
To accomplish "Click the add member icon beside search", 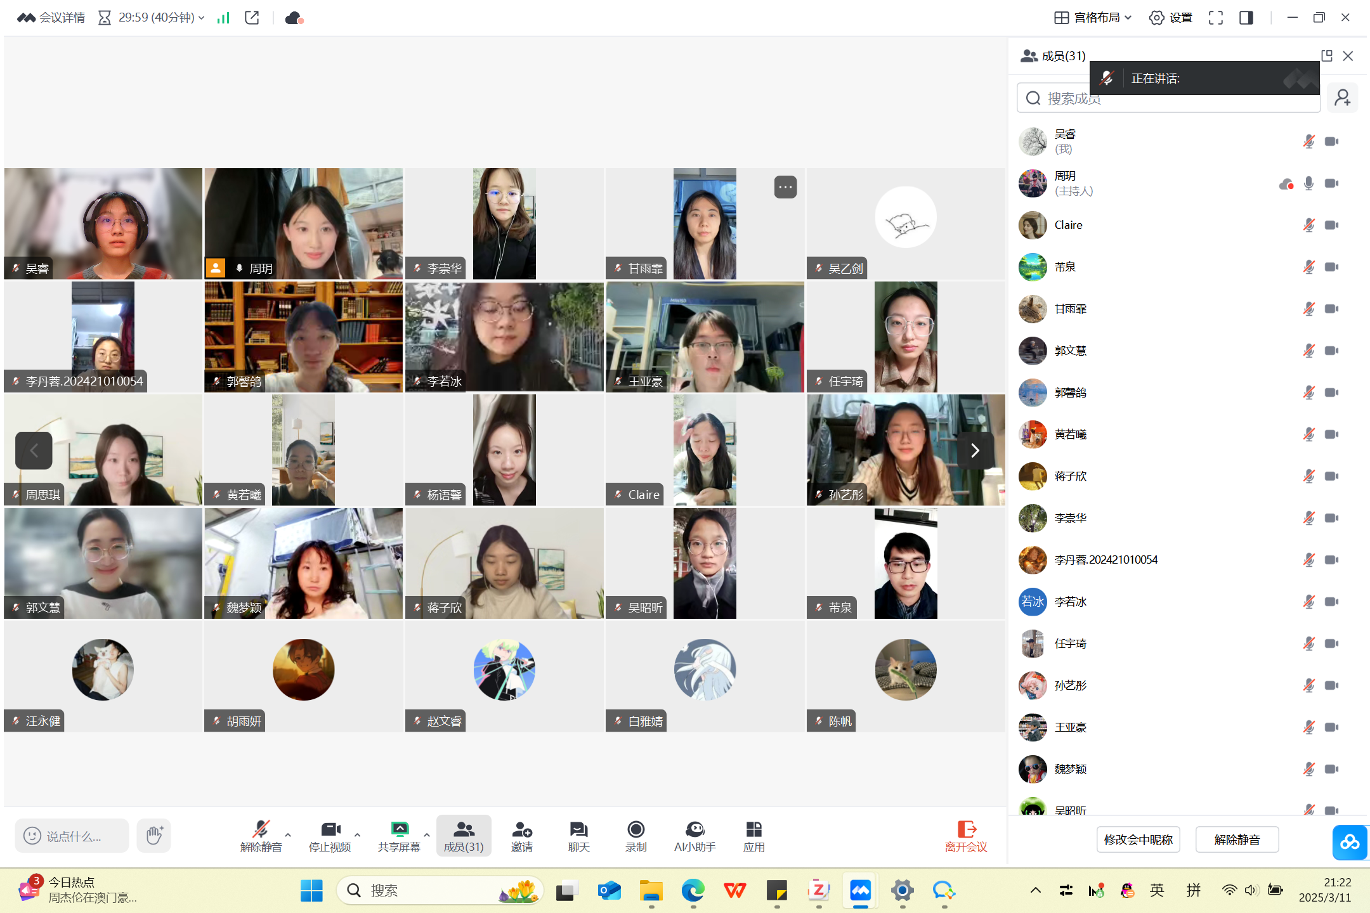I will coord(1342,98).
